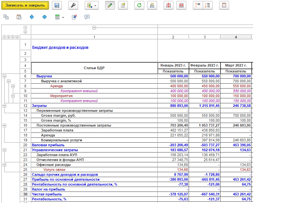This screenshot has width=303, height=203.
Task: Select the Валовая прибыль row label
Action: [48, 145]
